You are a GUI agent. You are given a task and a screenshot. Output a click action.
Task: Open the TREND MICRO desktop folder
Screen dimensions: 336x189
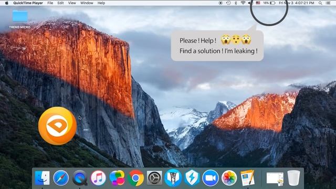[20, 19]
